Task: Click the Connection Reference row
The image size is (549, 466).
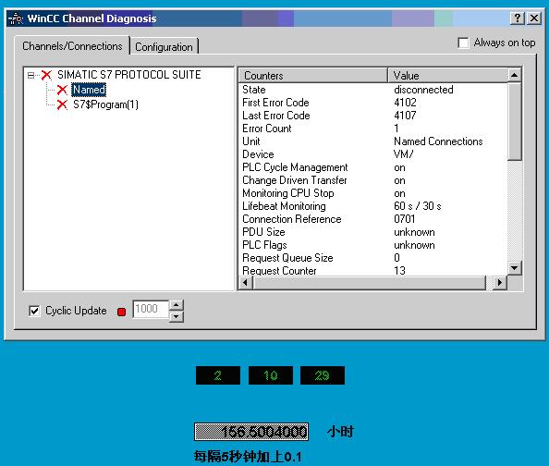Action: (x=372, y=219)
